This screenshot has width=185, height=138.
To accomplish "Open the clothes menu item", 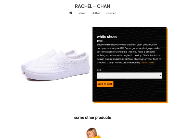I will click(x=96, y=13).
